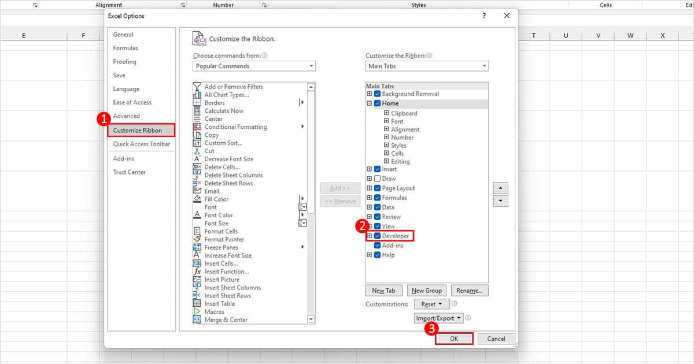Uncheck the Home tab checkbox
Image resolution: width=694 pixels, height=364 pixels.
(x=376, y=103)
